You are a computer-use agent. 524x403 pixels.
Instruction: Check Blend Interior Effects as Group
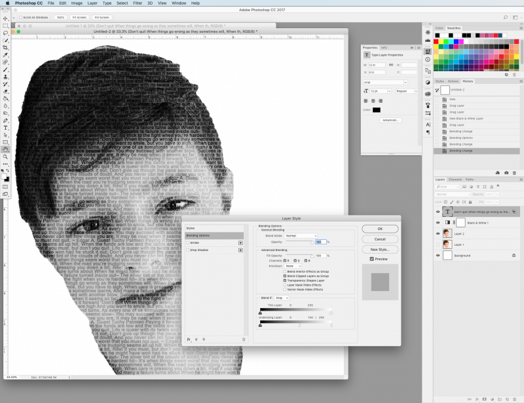(x=285, y=271)
